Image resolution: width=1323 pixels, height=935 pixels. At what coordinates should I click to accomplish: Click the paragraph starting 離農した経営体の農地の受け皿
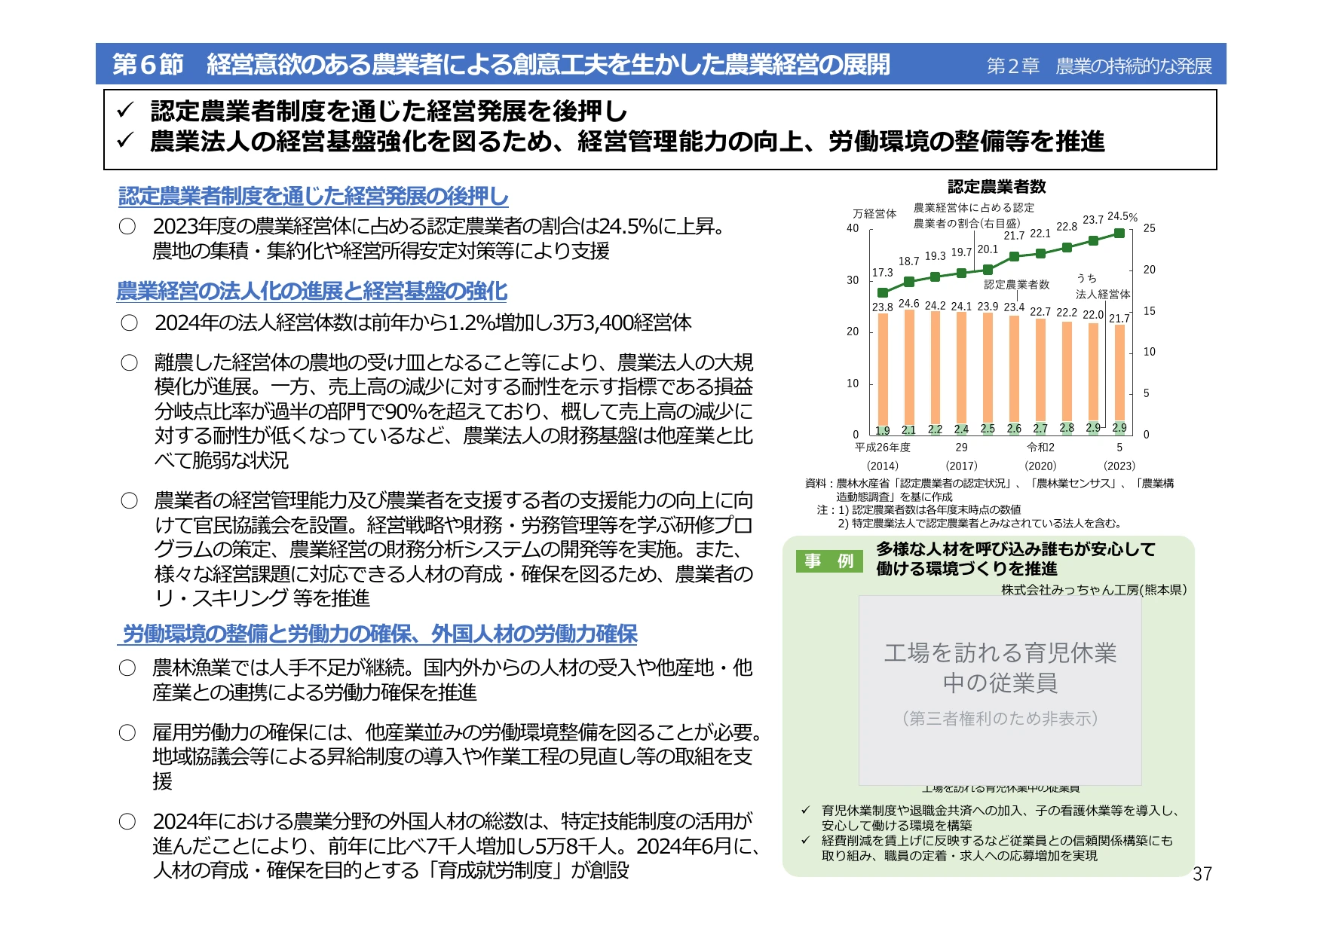(453, 411)
